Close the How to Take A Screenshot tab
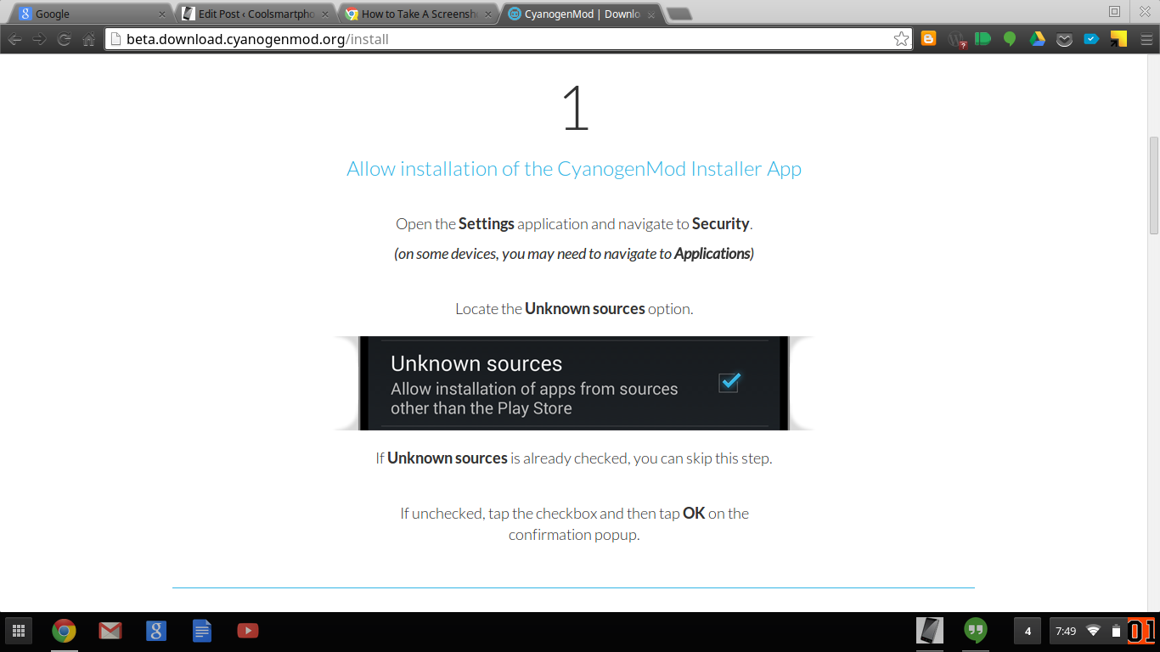 coord(488,14)
